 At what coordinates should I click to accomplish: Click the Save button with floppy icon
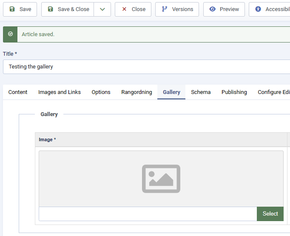click(x=20, y=9)
